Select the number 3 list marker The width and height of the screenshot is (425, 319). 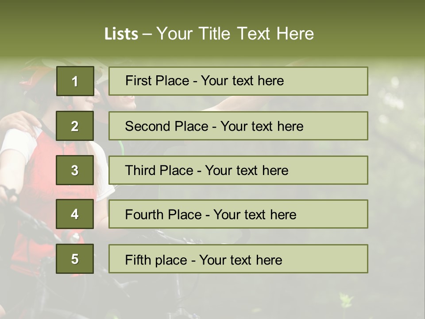tap(75, 170)
